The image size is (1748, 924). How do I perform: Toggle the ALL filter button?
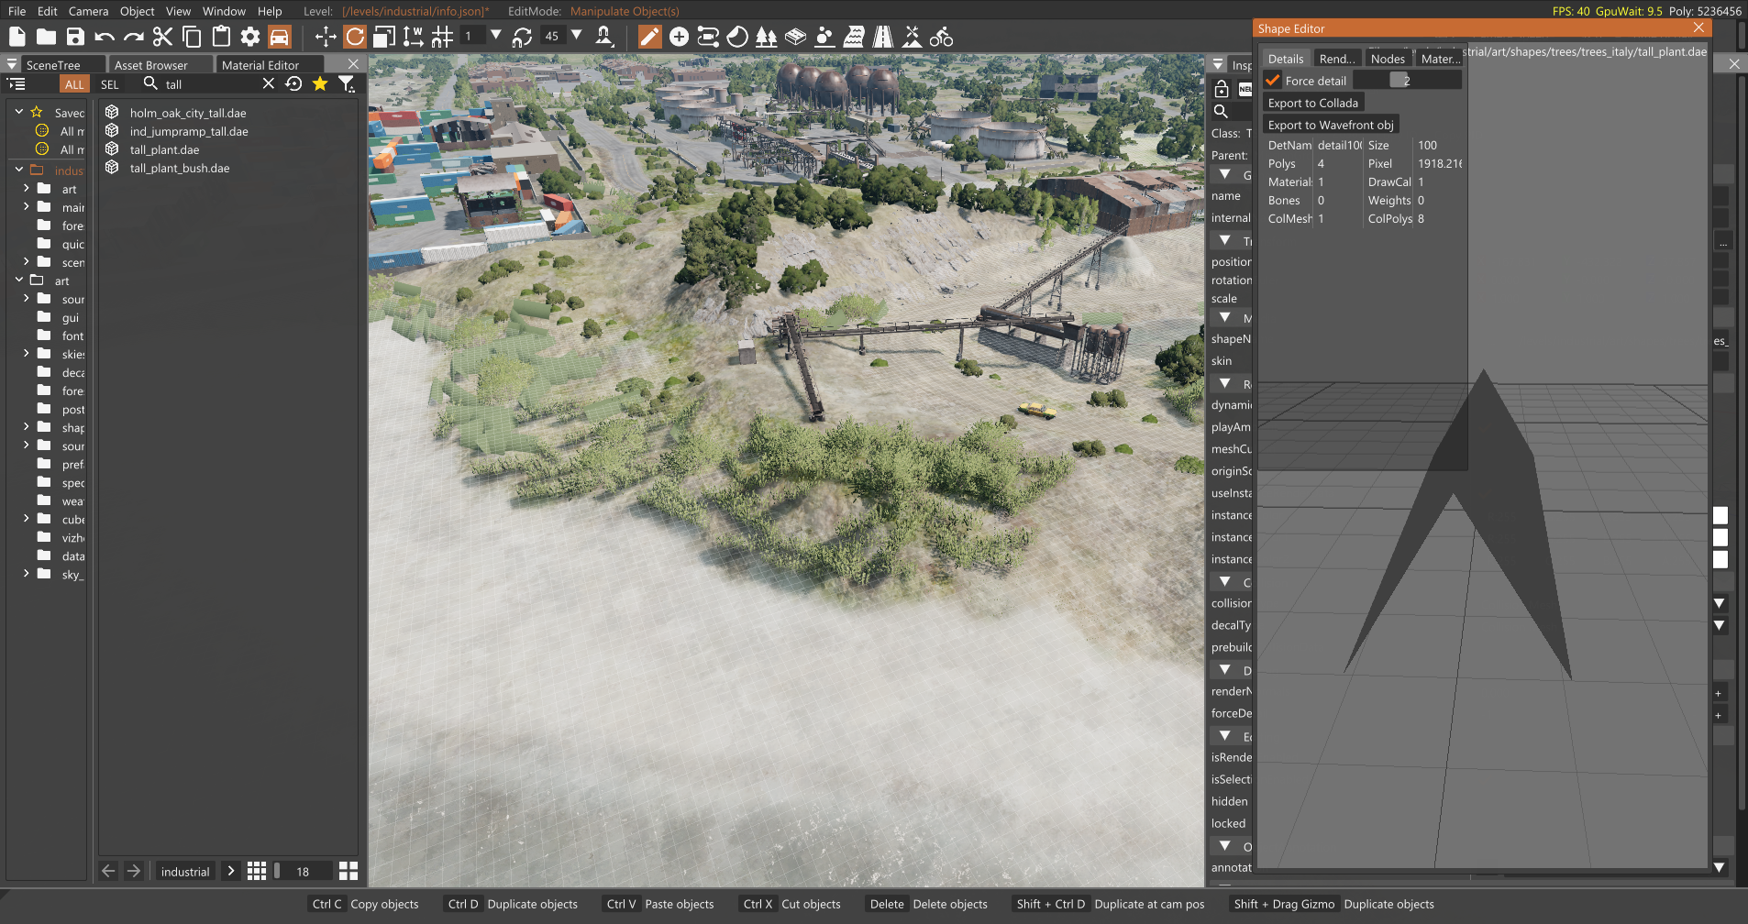coord(74,84)
